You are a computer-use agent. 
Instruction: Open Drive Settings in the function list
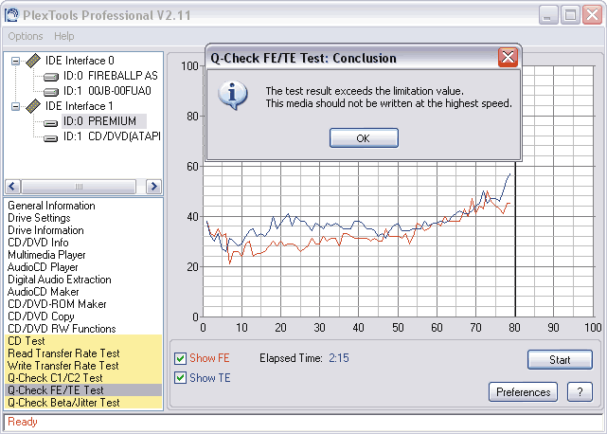(39, 218)
